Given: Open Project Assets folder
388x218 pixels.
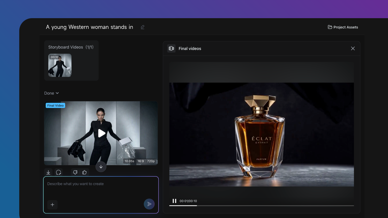Looking at the screenshot, I should tap(343, 27).
